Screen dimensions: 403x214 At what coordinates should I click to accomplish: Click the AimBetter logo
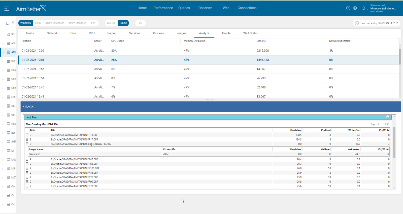pos(31,9)
